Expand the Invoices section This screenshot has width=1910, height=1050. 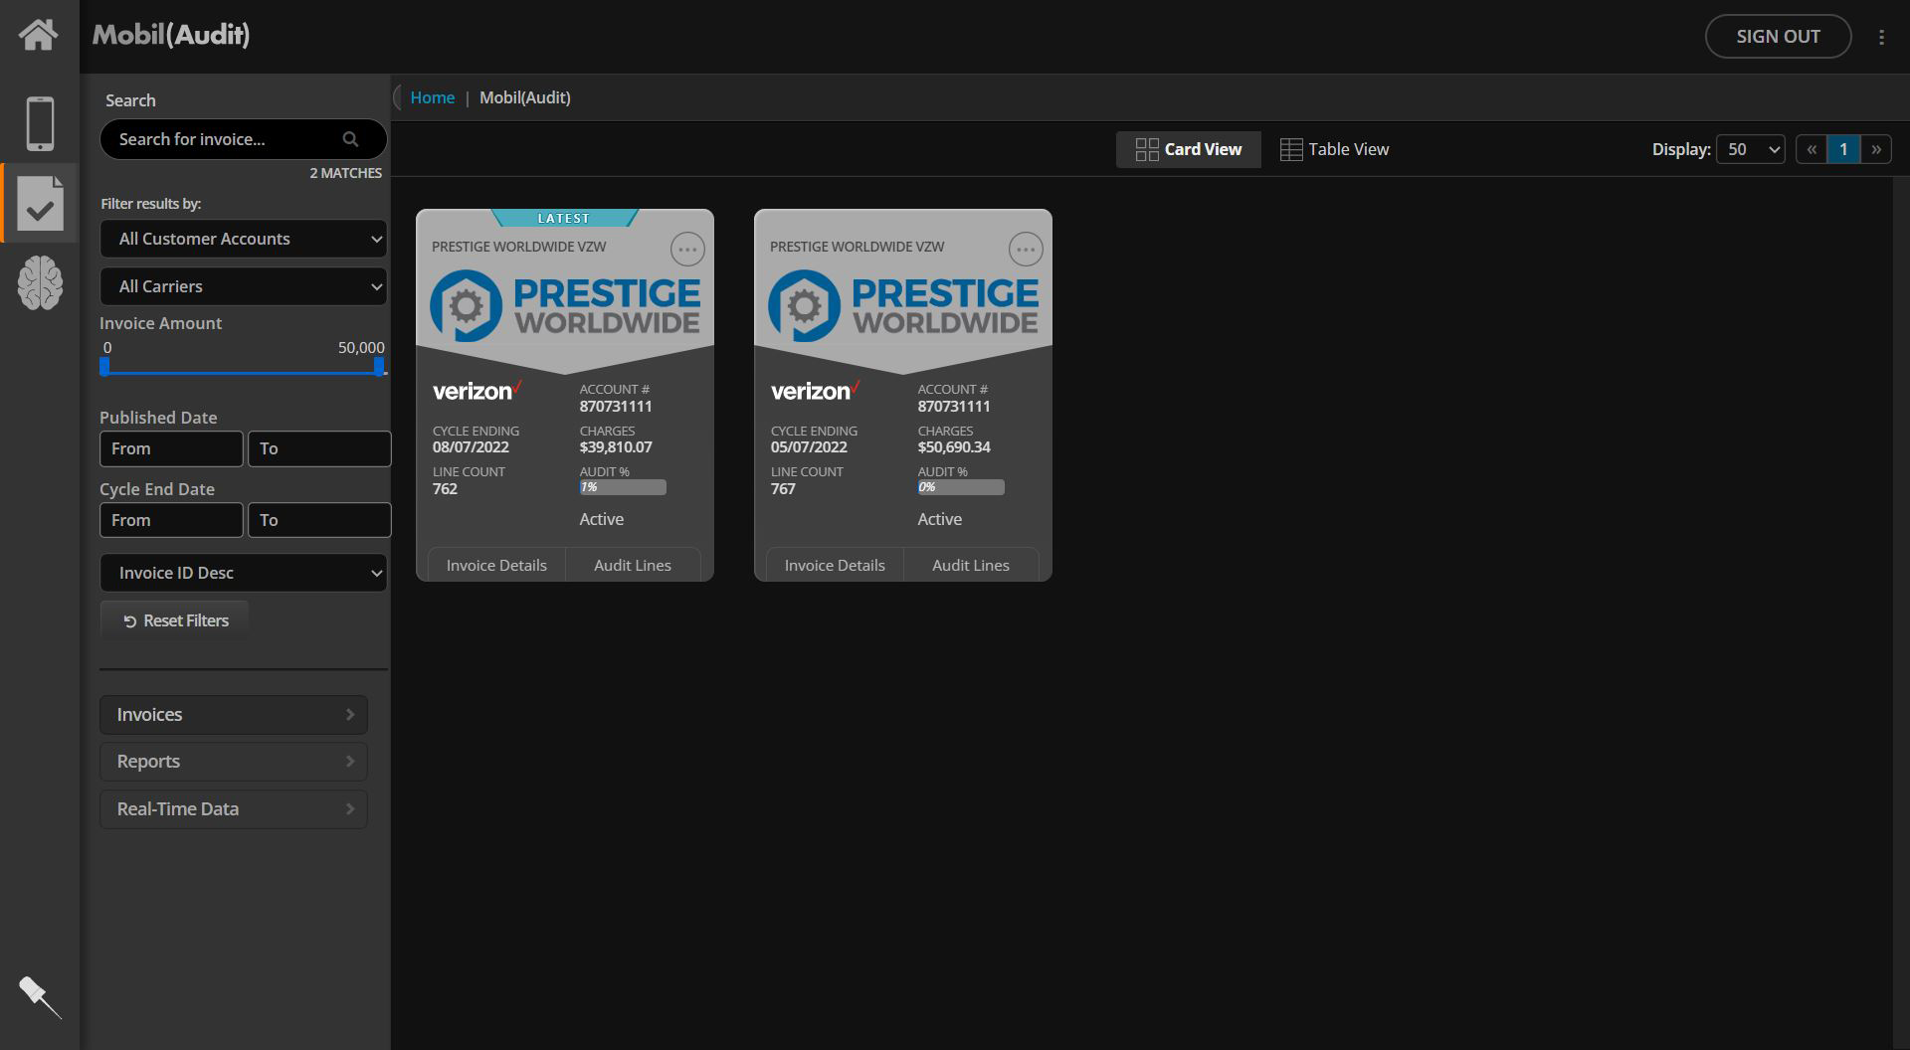(x=234, y=715)
